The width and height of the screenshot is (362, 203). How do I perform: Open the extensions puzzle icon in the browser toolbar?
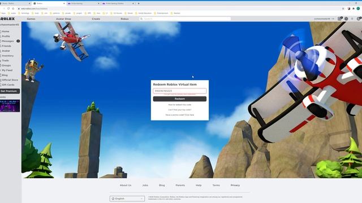354,8
